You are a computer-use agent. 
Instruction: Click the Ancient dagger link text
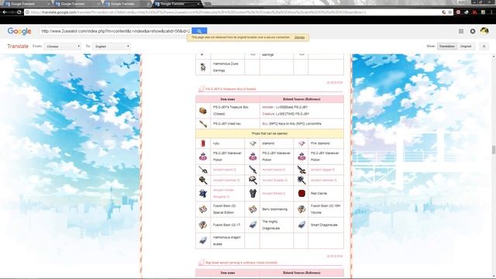[322, 170]
